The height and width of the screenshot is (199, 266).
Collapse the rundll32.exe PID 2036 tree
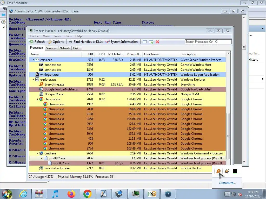[42, 158]
